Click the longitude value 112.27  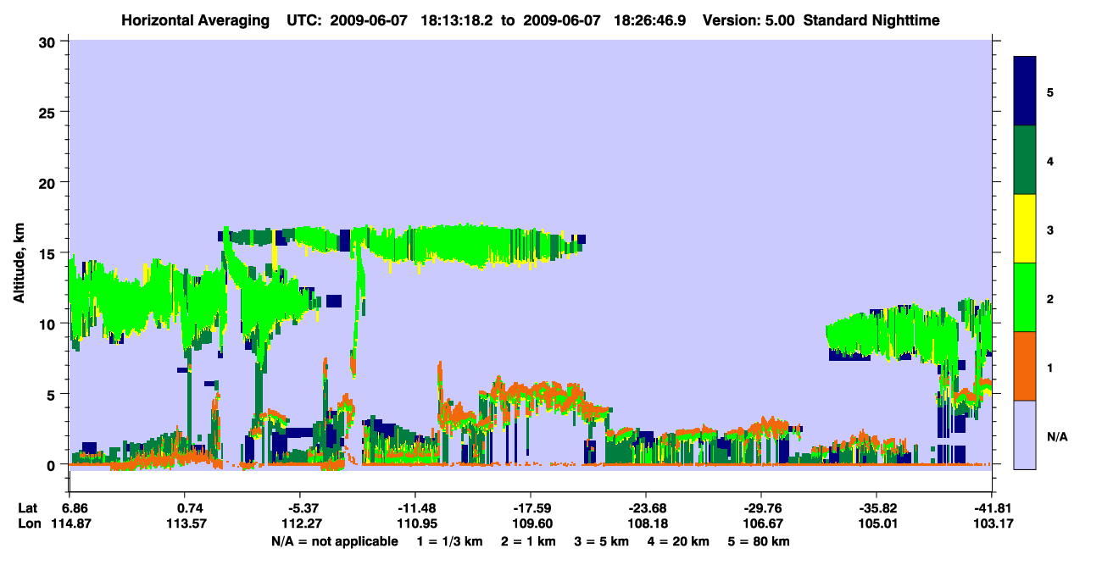click(x=303, y=523)
